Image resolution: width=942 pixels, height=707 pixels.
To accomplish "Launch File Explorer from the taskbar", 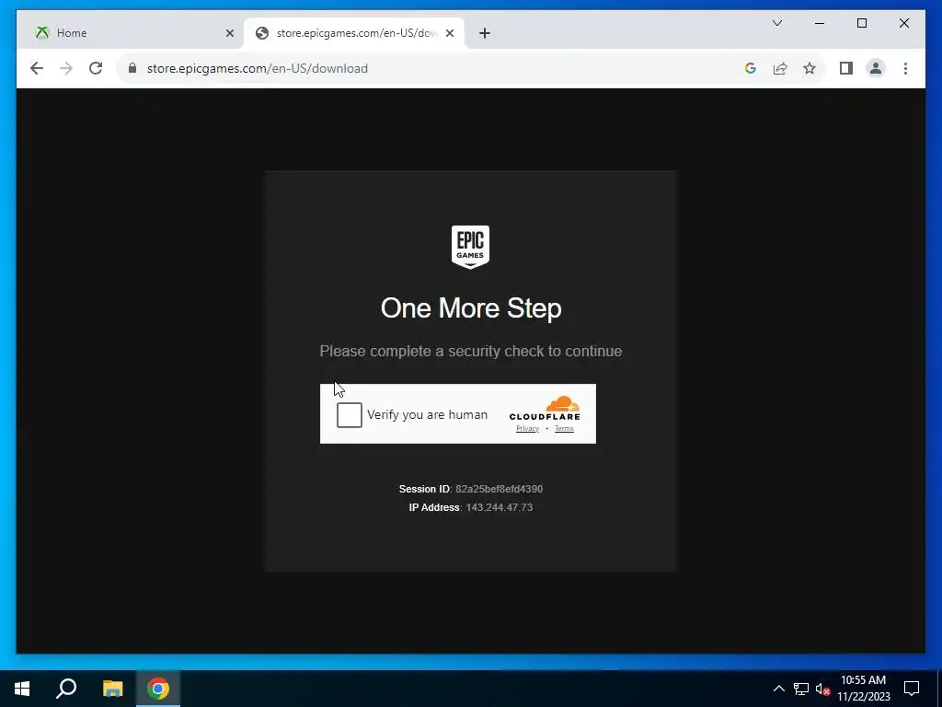I will tap(112, 689).
